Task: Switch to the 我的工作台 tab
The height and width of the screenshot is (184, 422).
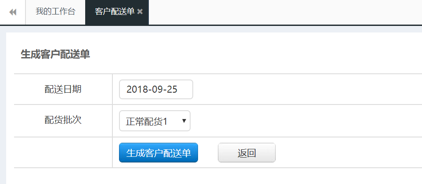Action: tap(55, 11)
